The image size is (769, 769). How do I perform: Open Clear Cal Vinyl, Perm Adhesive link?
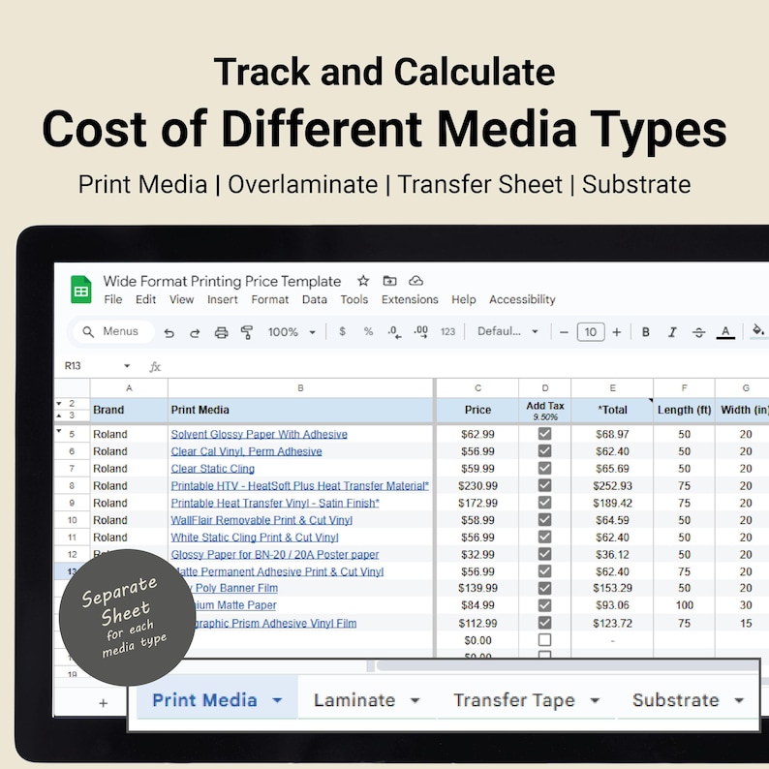click(x=246, y=451)
